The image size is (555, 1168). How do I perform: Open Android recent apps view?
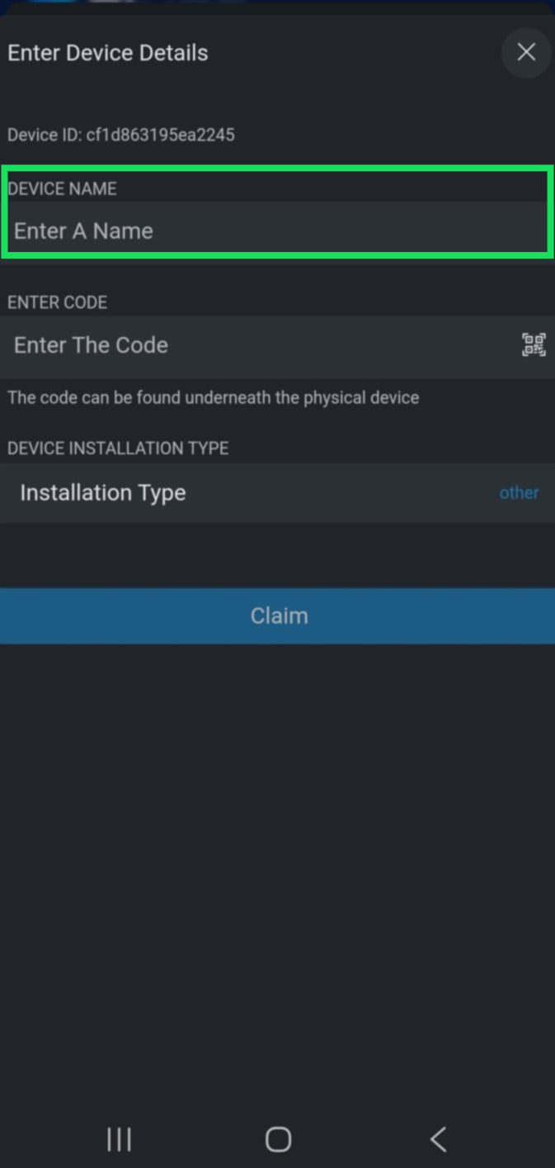(120, 1139)
